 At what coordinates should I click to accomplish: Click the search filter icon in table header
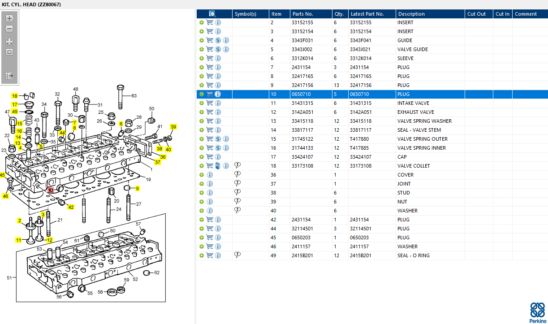tap(212, 14)
